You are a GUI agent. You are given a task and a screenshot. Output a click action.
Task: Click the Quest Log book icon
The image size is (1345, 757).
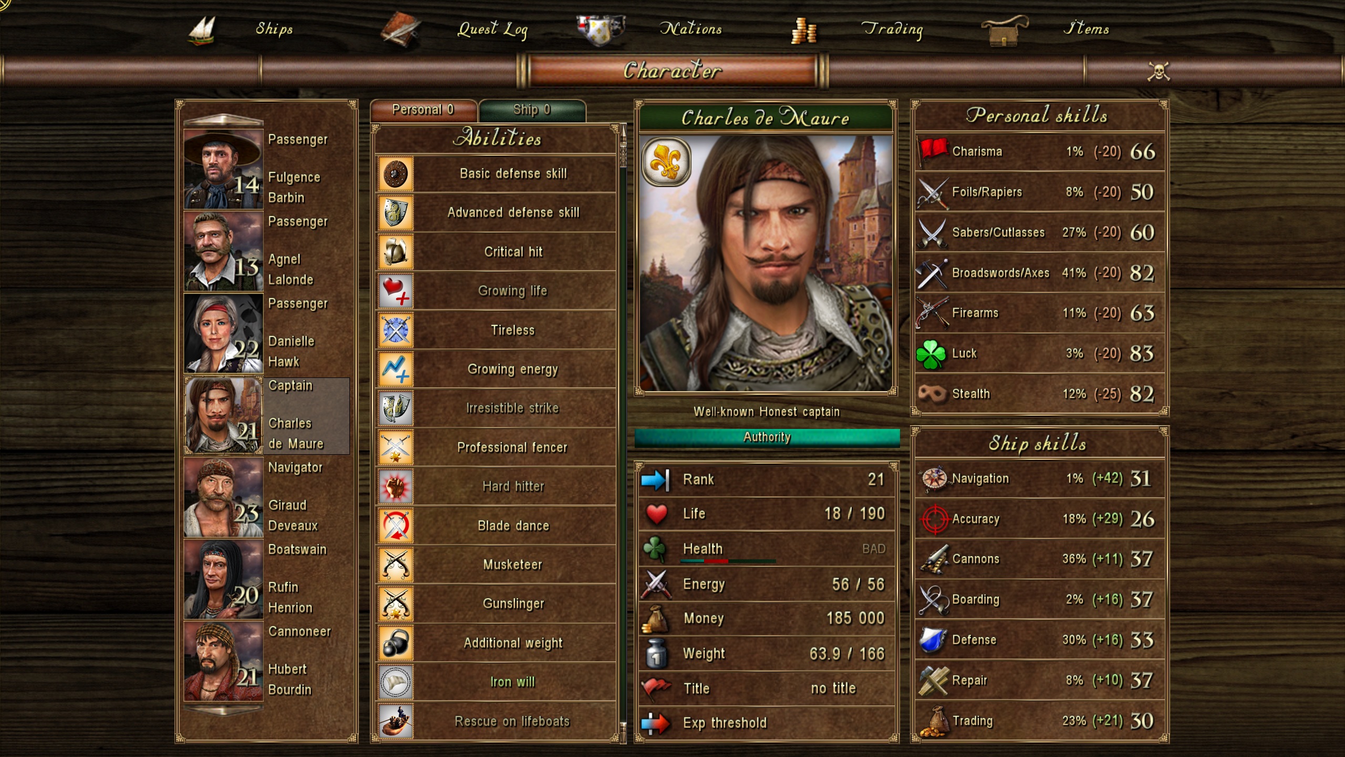coord(399,29)
